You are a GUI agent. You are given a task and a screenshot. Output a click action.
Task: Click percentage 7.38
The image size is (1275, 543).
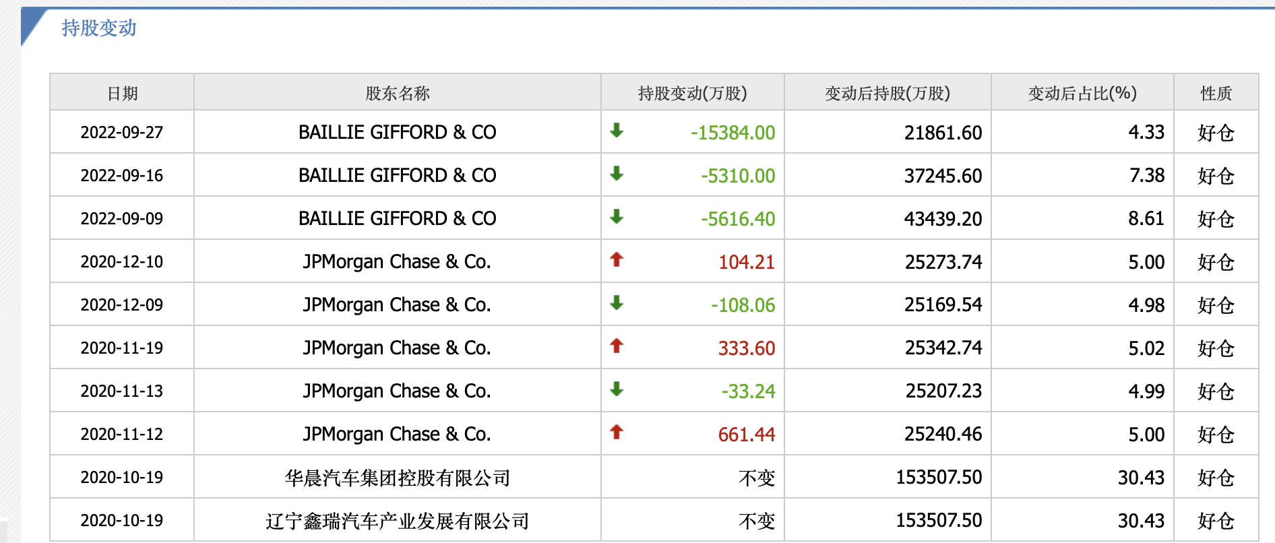pyautogui.click(x=1146, y=175)
